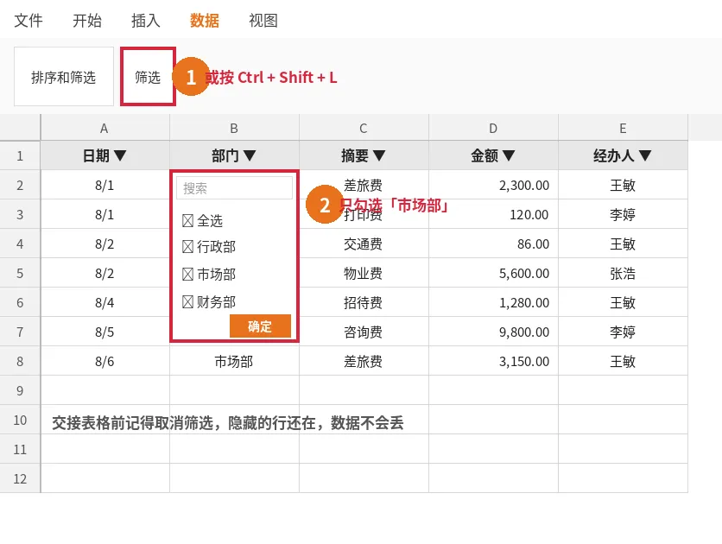Select the 张浩 cell
Image resolution: width=722 pixels, height=544 pixels.
click(x=623, y=274)
